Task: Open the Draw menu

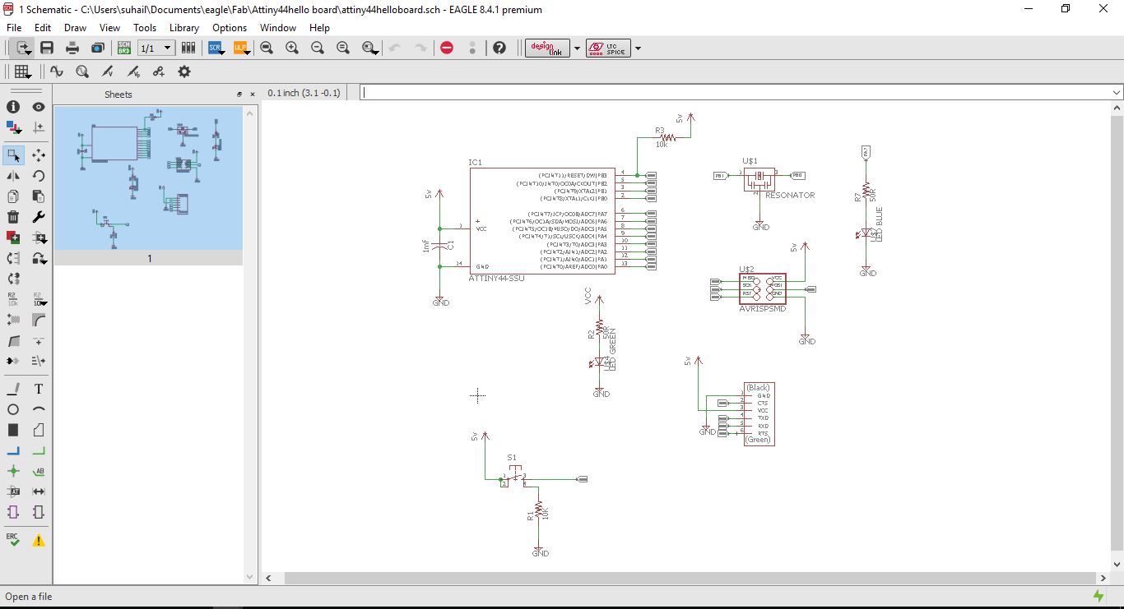Action: pos(75,27)
